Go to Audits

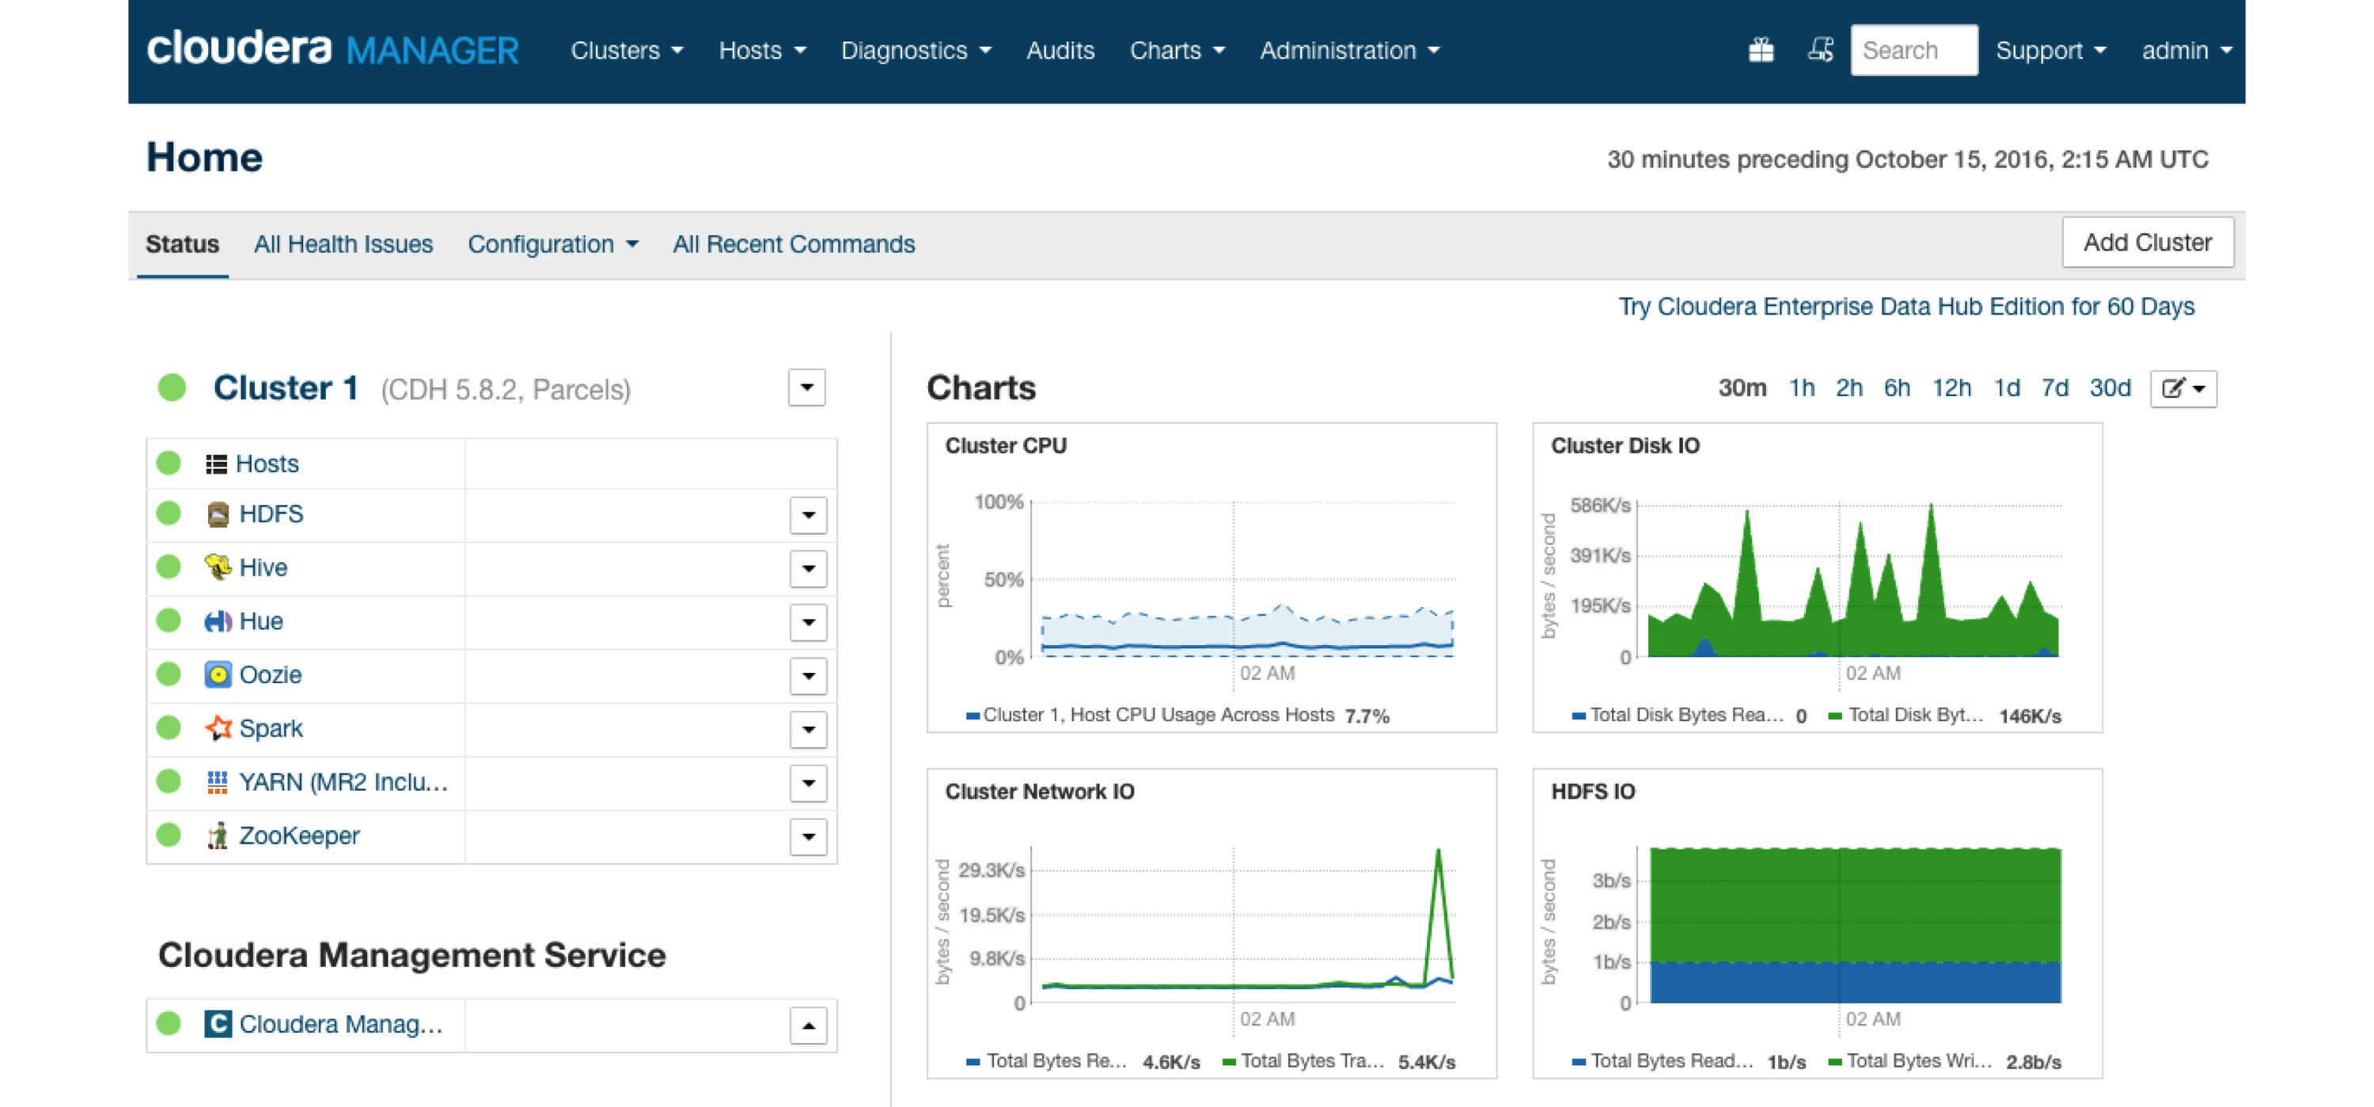pos(1060,51)
